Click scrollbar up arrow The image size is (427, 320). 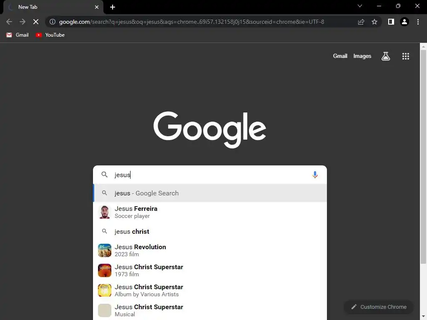pos(423,47)
